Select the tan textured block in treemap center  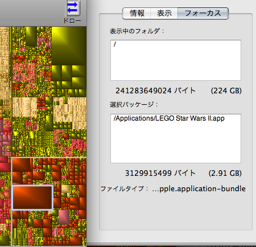coord(24,107)
